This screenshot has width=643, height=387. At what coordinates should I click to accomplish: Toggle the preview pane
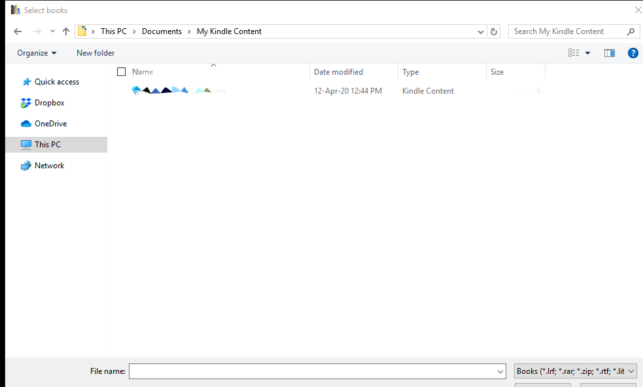610,53
